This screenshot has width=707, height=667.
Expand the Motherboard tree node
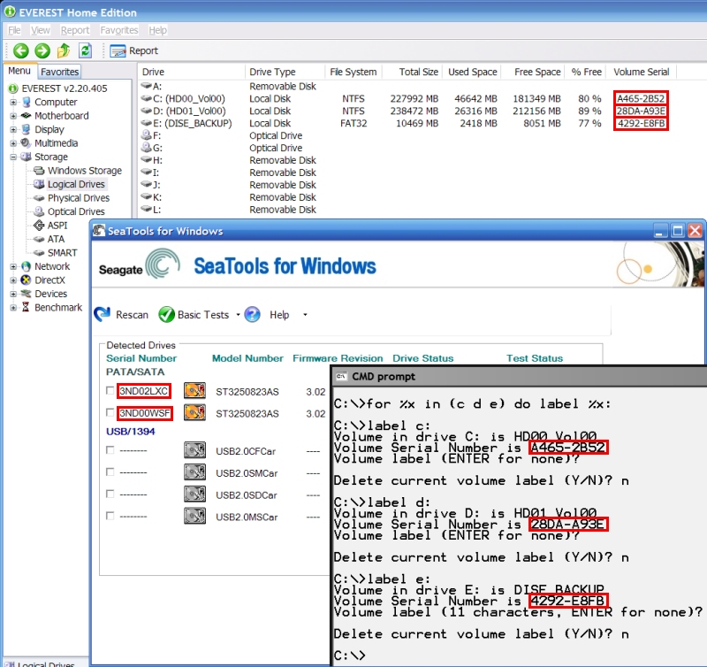point(13,116)
